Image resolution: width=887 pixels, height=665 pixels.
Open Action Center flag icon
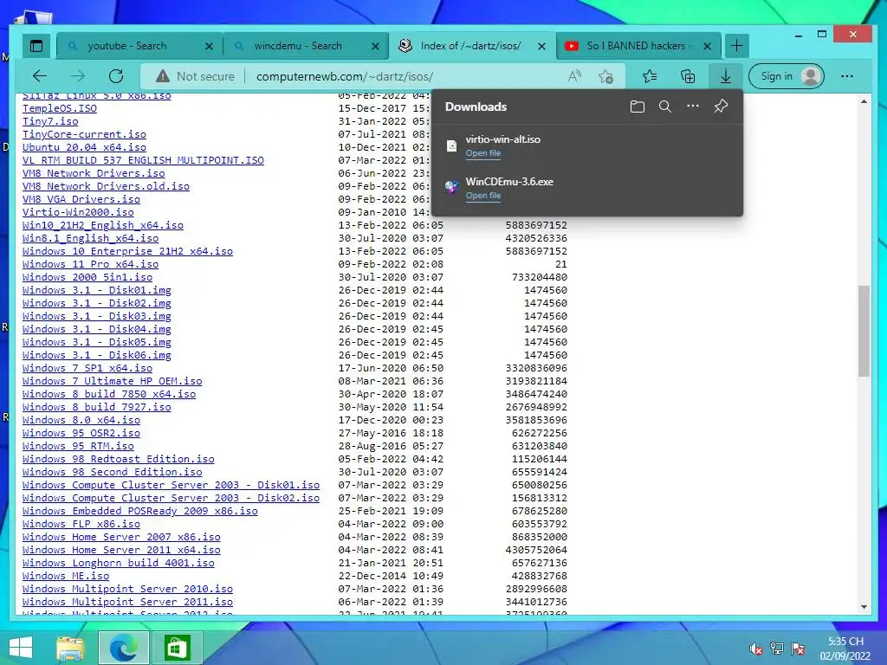click(x=798, y=649)
